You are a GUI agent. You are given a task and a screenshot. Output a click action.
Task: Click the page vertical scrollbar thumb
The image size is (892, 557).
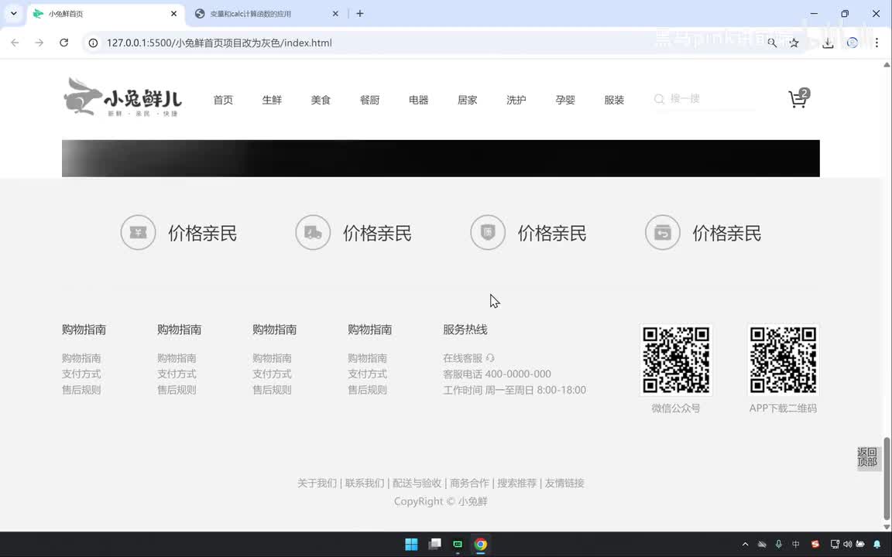[x=887, y=478]
